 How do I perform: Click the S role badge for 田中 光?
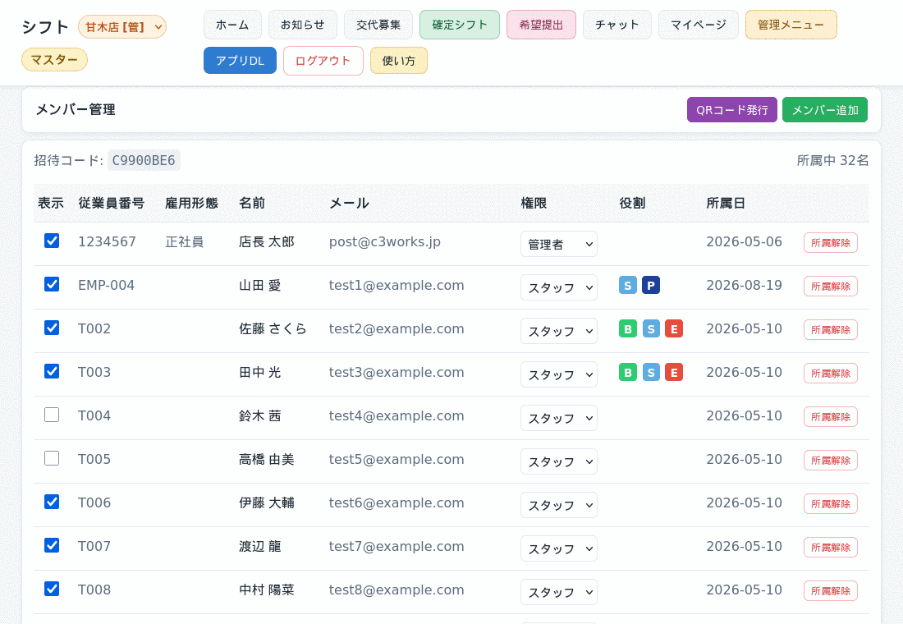[651, 372]
